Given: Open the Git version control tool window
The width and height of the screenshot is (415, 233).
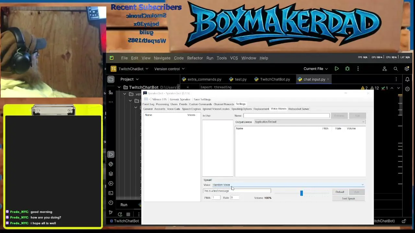Looking at the screenshot, I should (111, 213).
